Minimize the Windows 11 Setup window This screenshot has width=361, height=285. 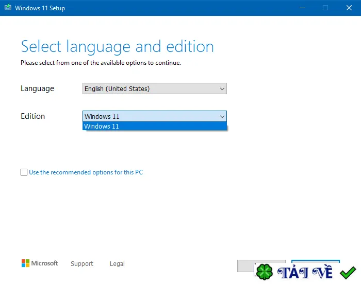point(302,8)
